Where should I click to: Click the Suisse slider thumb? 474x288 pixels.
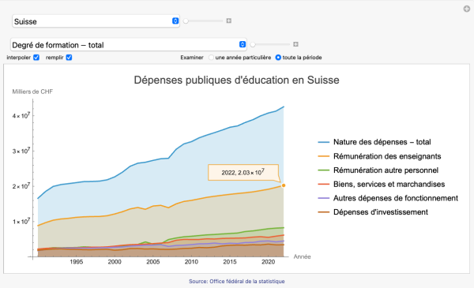(186, 21)
